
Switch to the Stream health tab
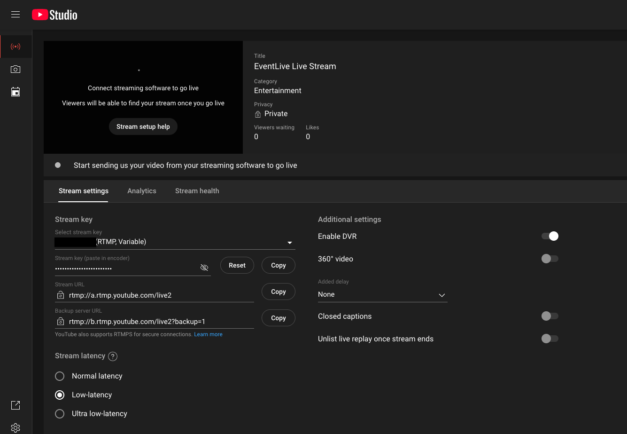197,191
